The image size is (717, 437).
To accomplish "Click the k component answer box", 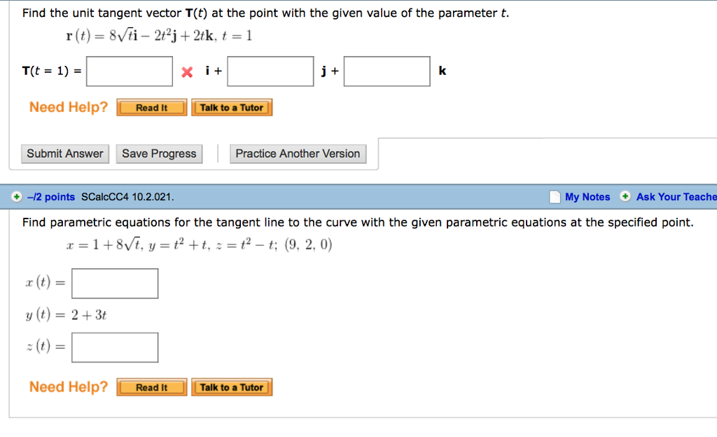I will tap(387, 71).
